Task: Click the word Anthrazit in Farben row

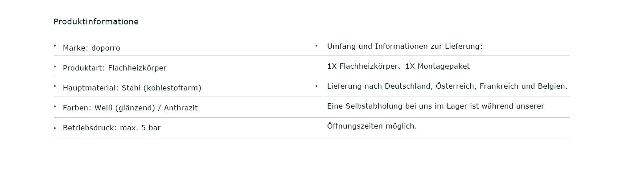Action: pyautogui.click(x=181, y=108)
